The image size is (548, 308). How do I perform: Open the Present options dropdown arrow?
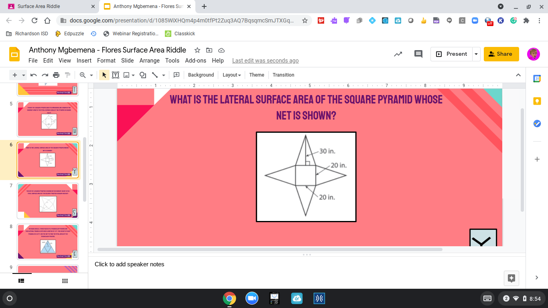coord(476,54)
